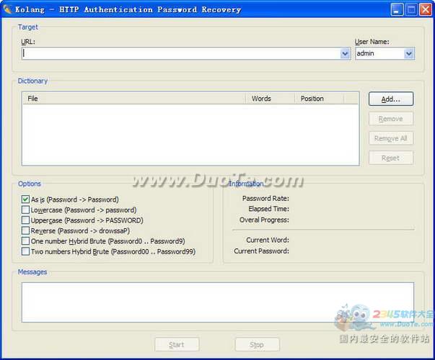This screenshot has height=360, width=435.
Task: Close the Kolang window
Action: pyautogui.click(x=426, y=9)
